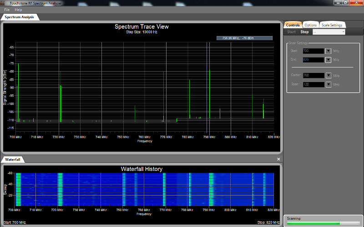The image size is (364, 227).
Task: Click the End frequency field showing 820
Action: [313, 60]
